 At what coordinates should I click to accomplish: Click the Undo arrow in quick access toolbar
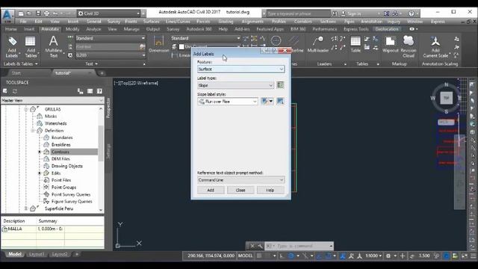click(x=55, y=13)
